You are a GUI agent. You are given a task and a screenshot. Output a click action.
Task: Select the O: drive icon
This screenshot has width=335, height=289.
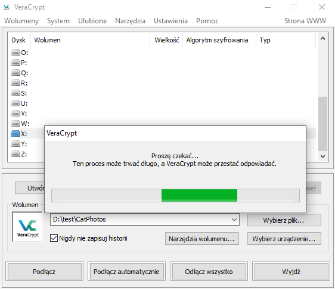pos(15,53)
